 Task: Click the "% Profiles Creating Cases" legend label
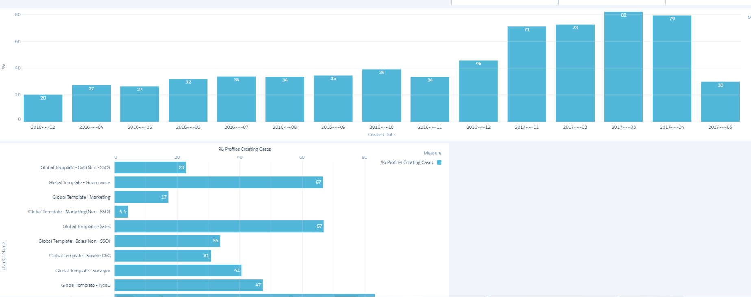tap(407, 162)
